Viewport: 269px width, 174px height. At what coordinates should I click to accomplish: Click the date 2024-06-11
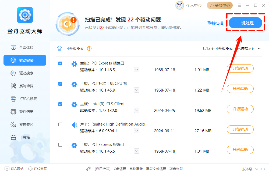coord(164,131)
